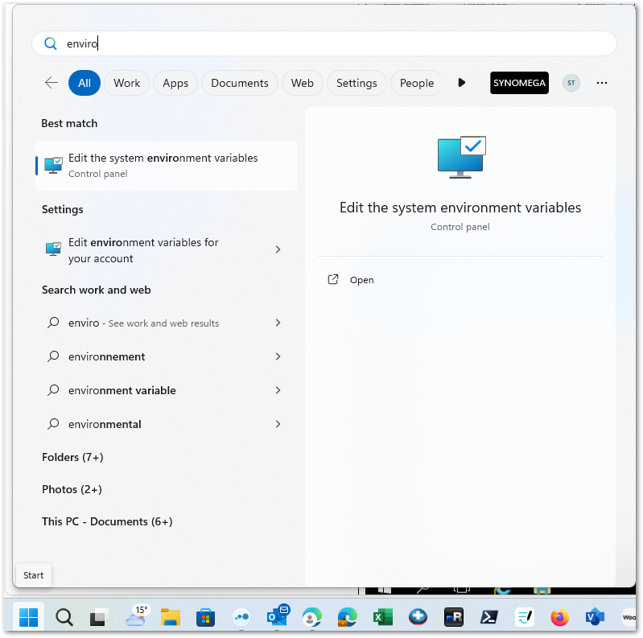Click the 'Best match' heading
The width and height of the screenshot is (643, 638).
point(69,123)
